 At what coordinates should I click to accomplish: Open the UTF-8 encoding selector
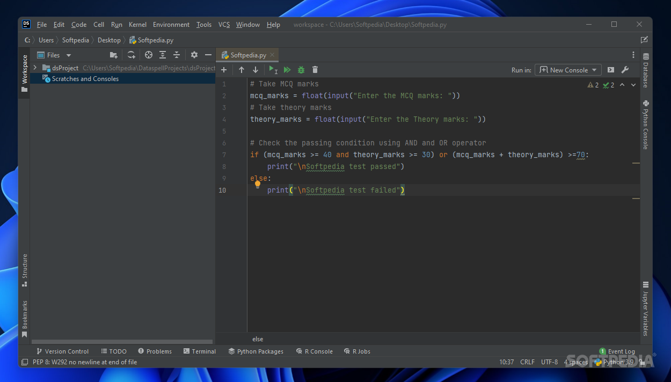[549, 362]
